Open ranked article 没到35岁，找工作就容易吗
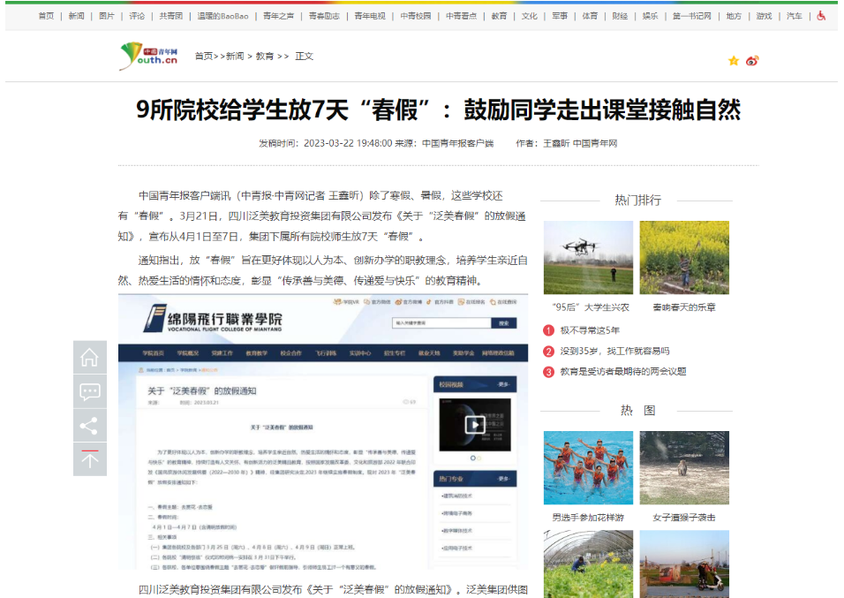Viewport: 844px width, 598px height. pos(614,351)
